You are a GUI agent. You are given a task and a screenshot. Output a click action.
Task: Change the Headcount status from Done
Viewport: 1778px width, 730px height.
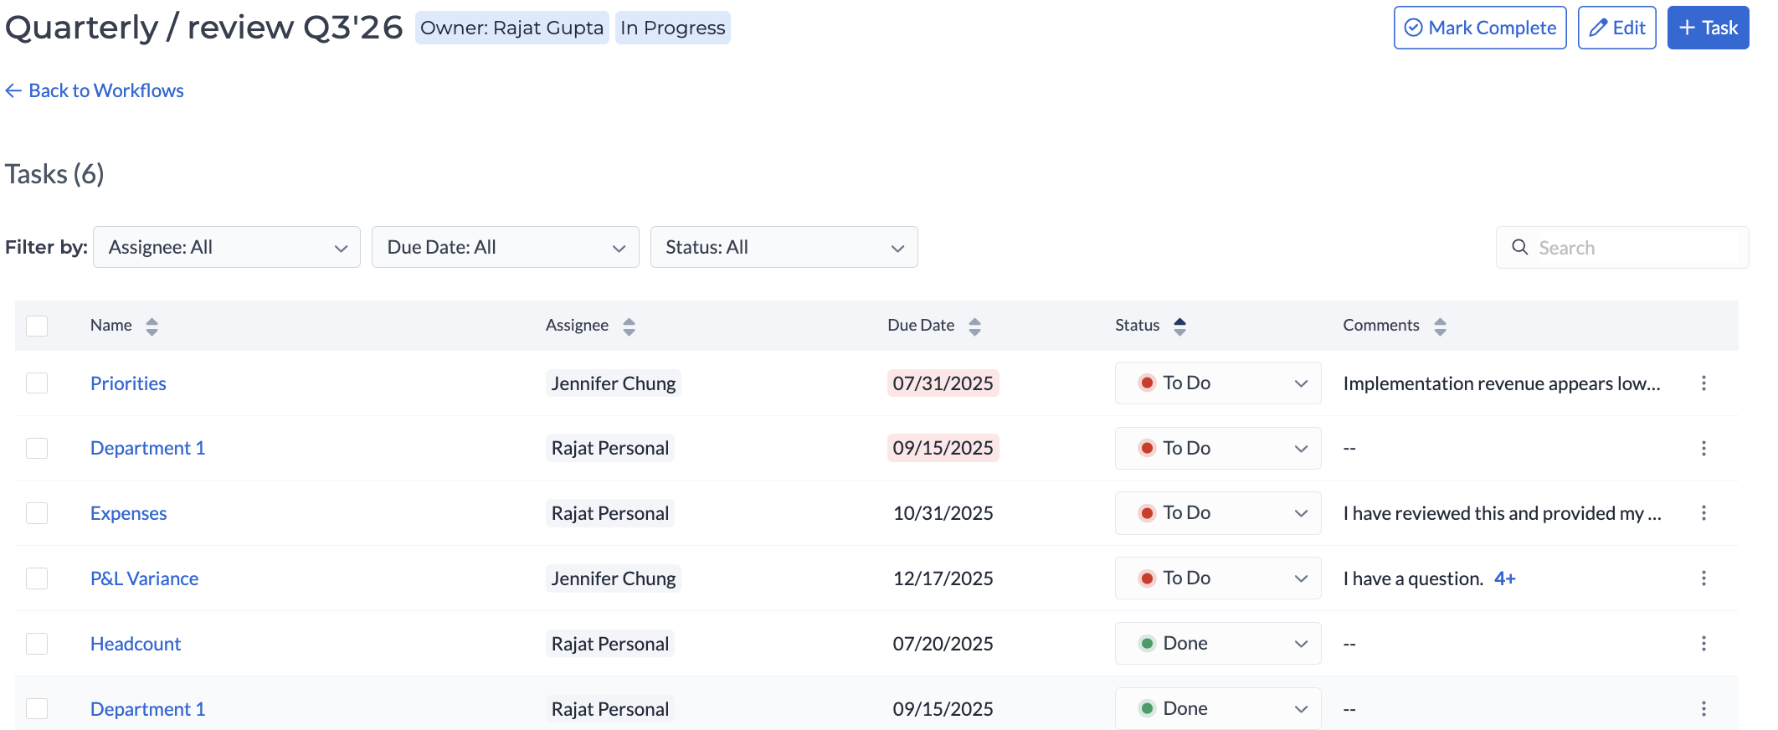click(1217, 644)
